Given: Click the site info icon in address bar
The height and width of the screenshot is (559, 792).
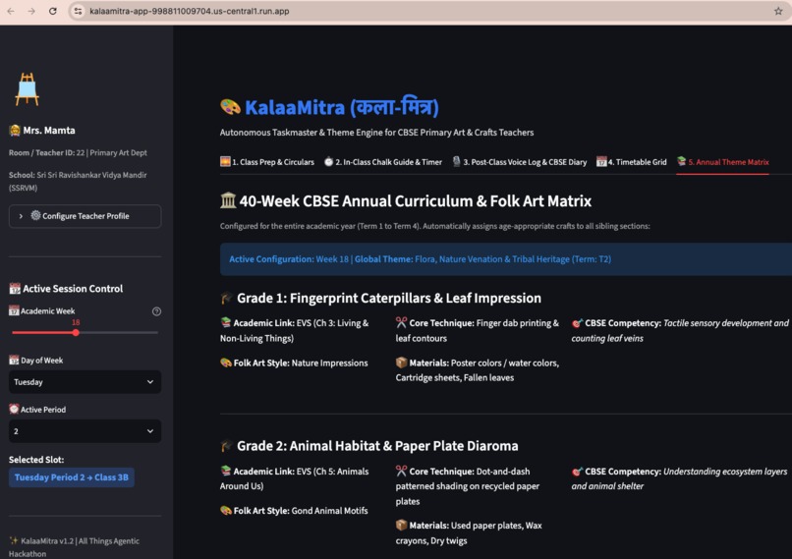Looking at the screenshot, I should [x=78, y=11].
